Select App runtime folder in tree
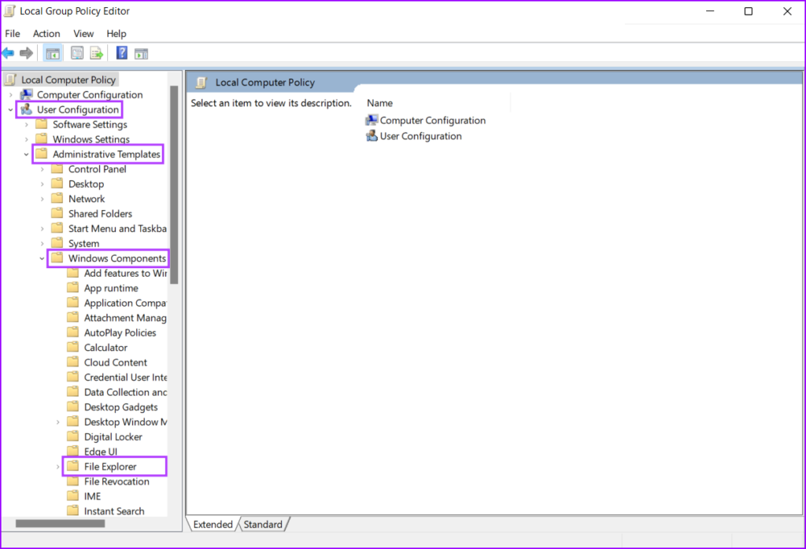806x549 pixels. 111,288
